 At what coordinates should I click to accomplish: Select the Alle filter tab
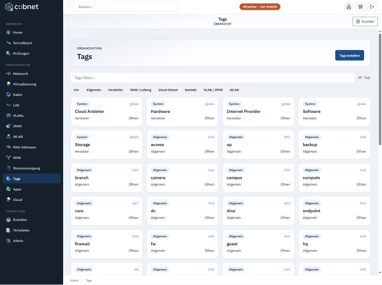[x=76, y=90]
